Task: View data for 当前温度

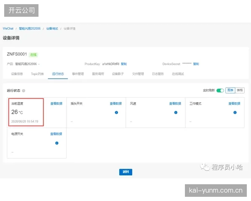Action: pyautogui.click(x=56, y=103)
